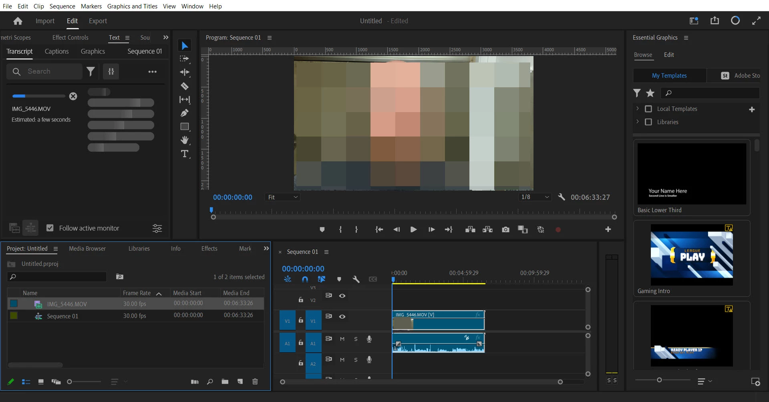Select the Slip tool
Screen dimensions: 769x402
pyautogui.click(x=185, y=99)
